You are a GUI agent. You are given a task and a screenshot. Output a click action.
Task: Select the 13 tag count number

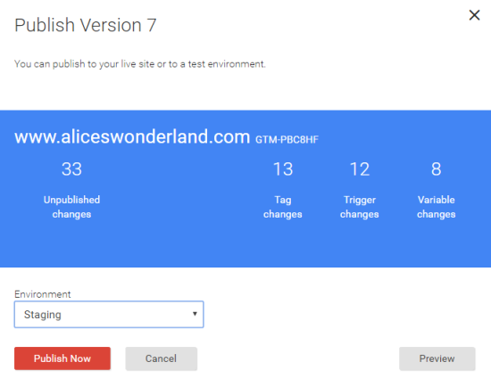pos(283,169)
